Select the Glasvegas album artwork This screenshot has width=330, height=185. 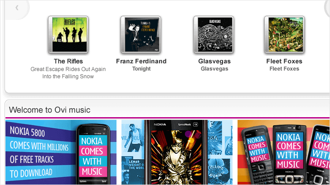coord(214,35)
